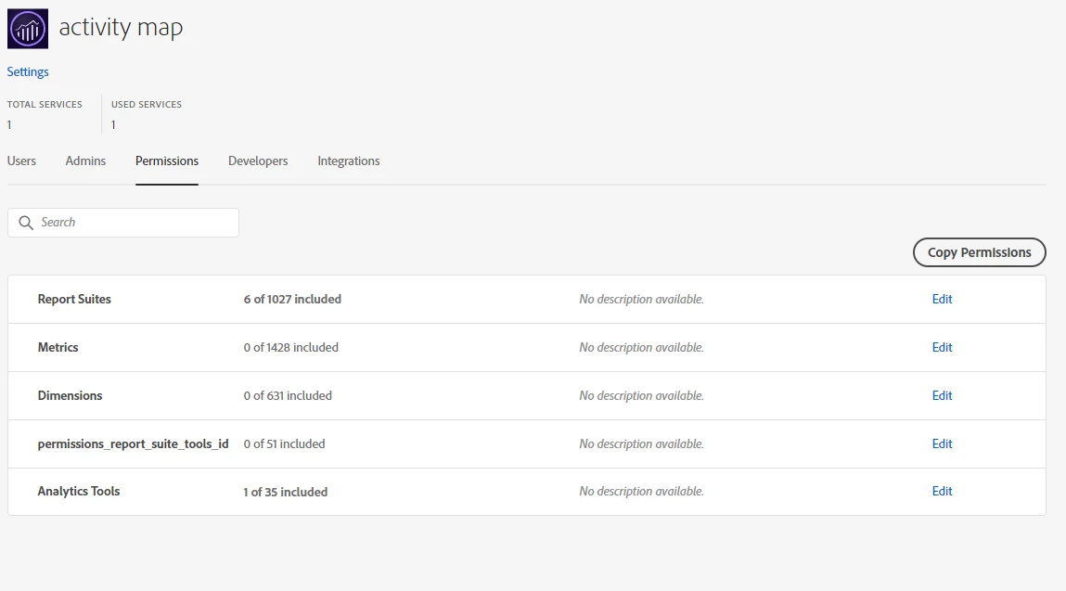The width and height of the screenshot is (1066, 591).
Task: Click the Analytics Tools row title
Action: 78,491
